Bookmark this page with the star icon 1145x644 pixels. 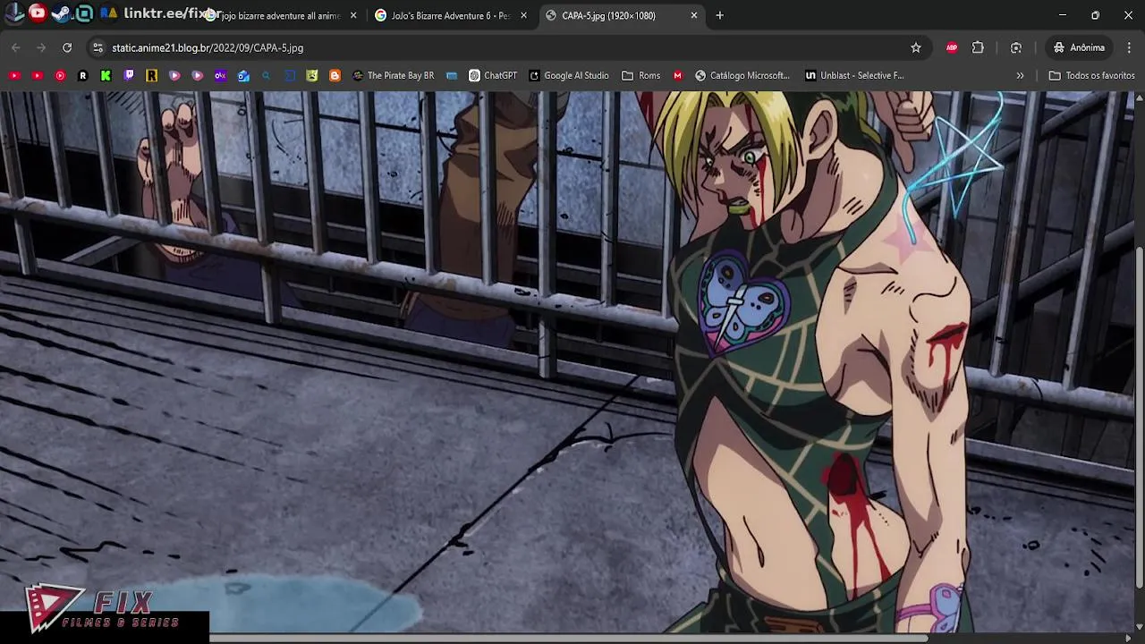point(916,47)
